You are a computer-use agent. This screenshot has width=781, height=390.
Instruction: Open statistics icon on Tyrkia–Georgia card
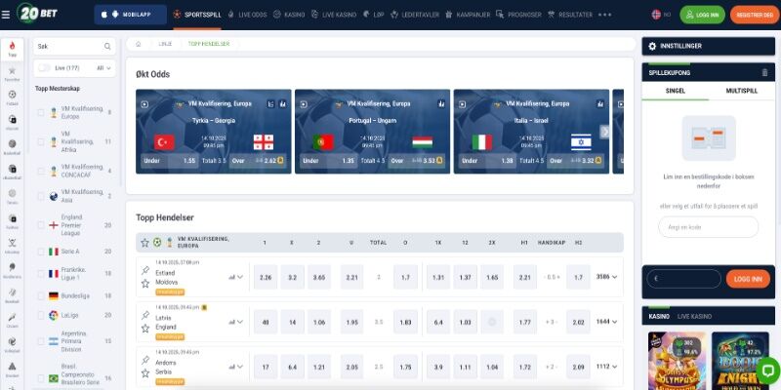283,102
